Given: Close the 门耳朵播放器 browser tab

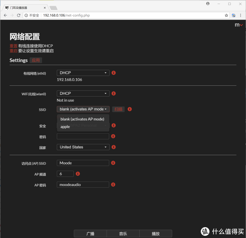Looking at the screenshot, I should pyautogui.click(x=45, y=8).
